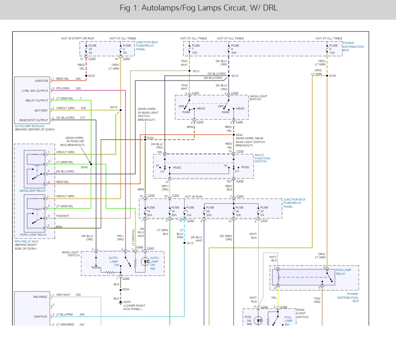The image size is (396, 339).
Task: Select the Fuse 28 20A symbol
Action: click(x=204, y=211)
